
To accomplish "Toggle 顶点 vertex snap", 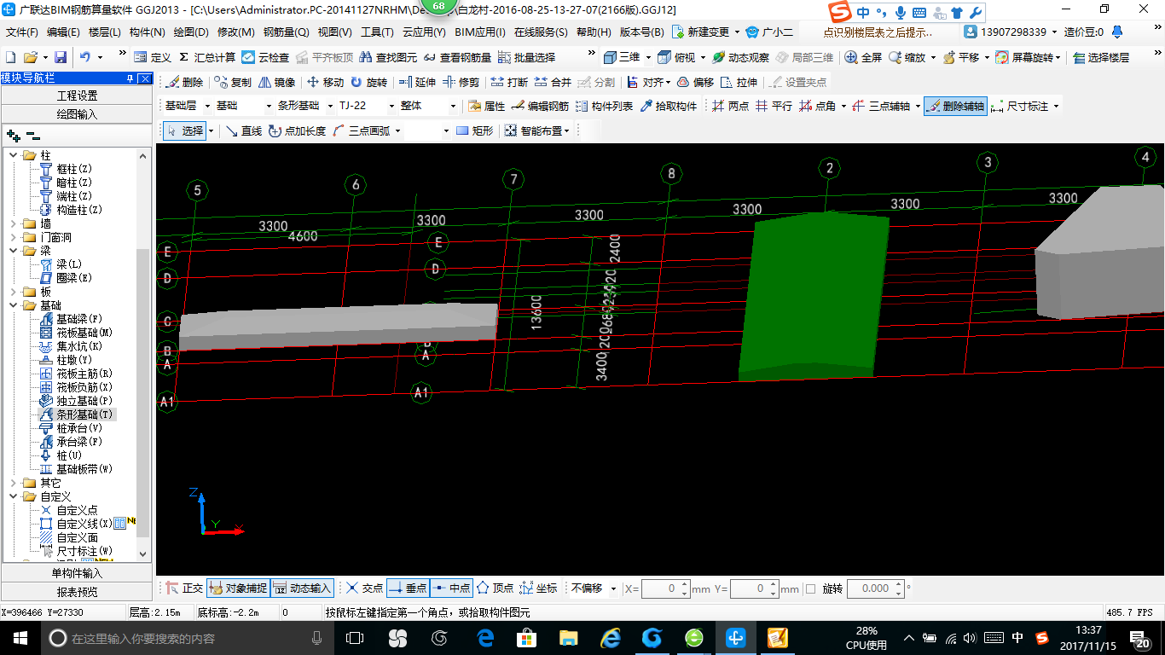I will pos(495,588).
